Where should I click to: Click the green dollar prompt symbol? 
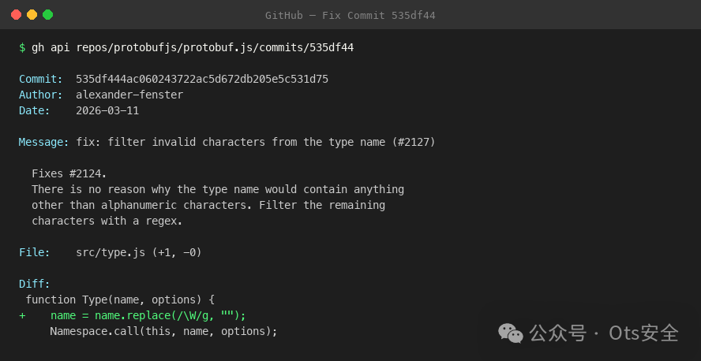[x=22, y=47]
